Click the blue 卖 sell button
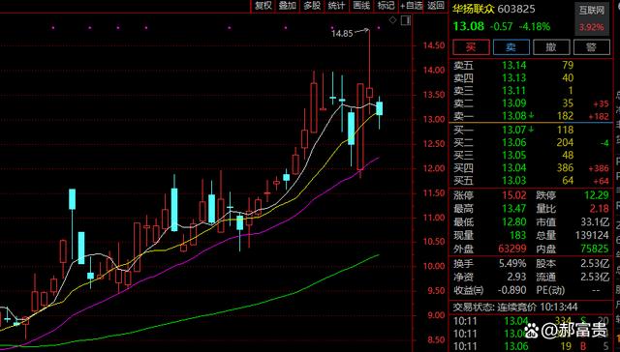 [511, 47]
